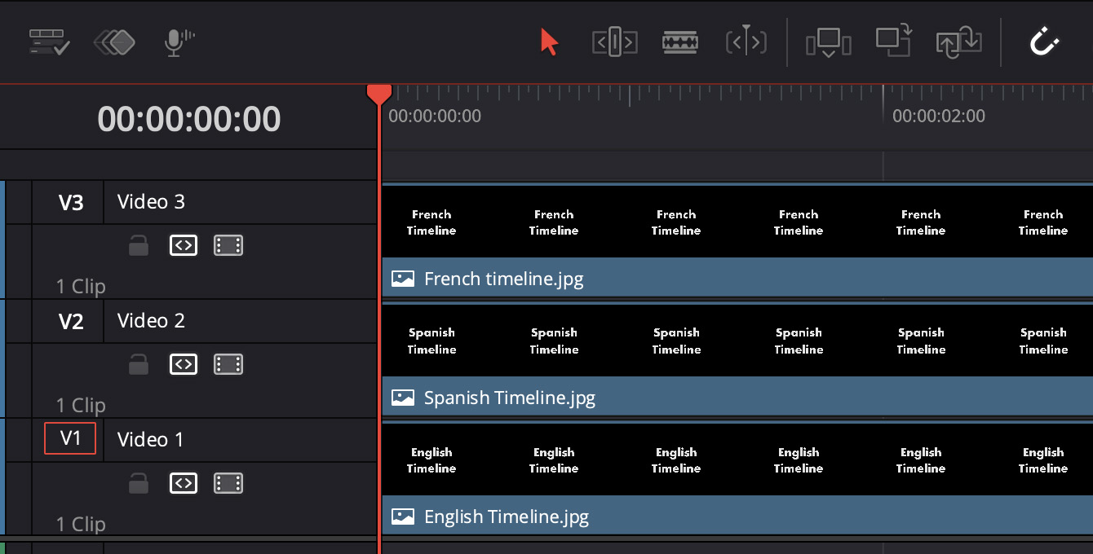Toggle the V1 destination control
The width and height of the screenshot is (1093, 554).
[x=70, y=438]
